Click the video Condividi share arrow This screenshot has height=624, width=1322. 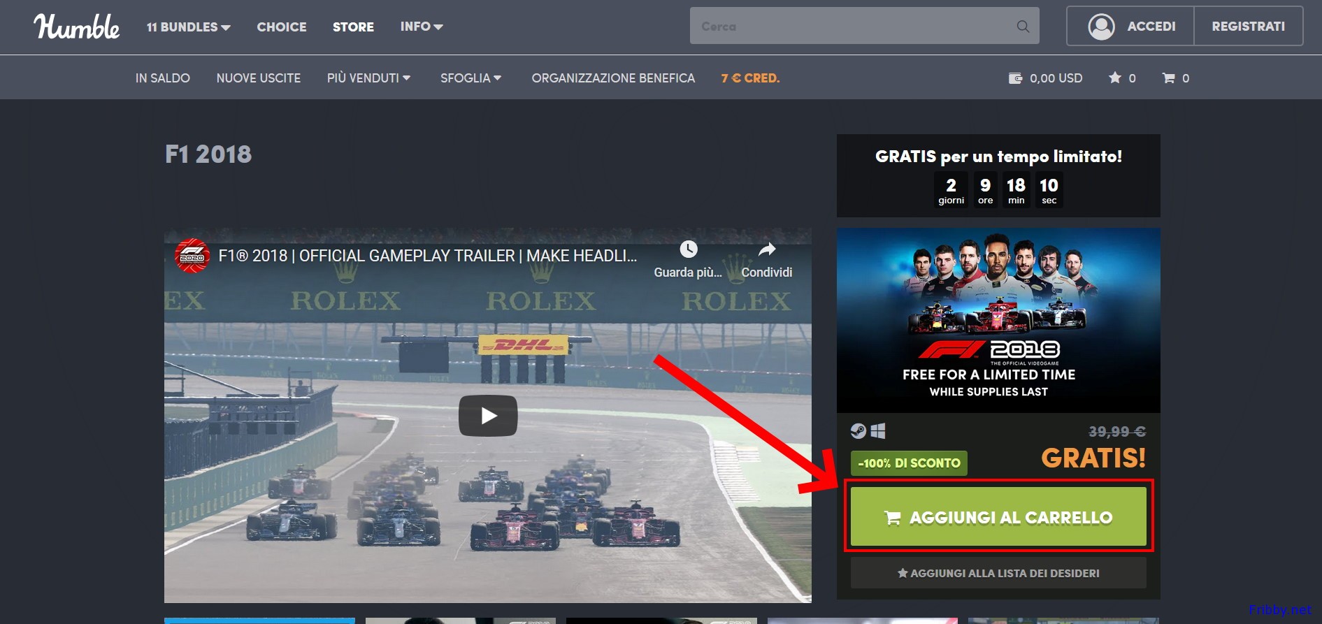(767, 250)
